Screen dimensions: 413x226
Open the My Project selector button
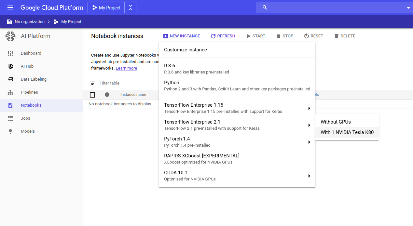pos(106,7)
